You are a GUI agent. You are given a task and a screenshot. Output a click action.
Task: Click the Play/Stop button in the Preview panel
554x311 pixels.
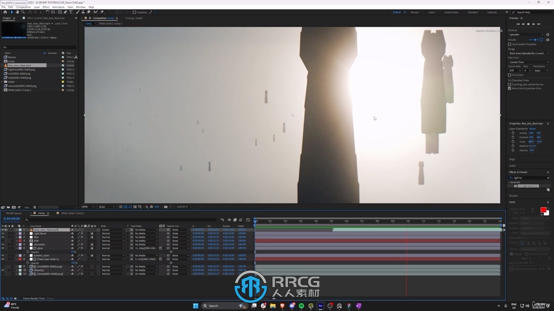tap(528, 24)
